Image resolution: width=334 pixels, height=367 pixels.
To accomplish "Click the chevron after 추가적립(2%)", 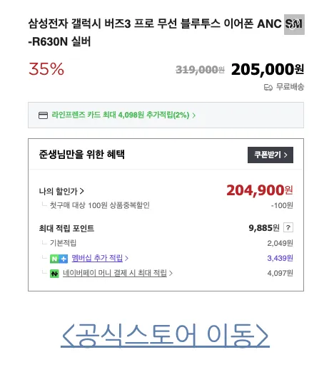I will [194, 115].
